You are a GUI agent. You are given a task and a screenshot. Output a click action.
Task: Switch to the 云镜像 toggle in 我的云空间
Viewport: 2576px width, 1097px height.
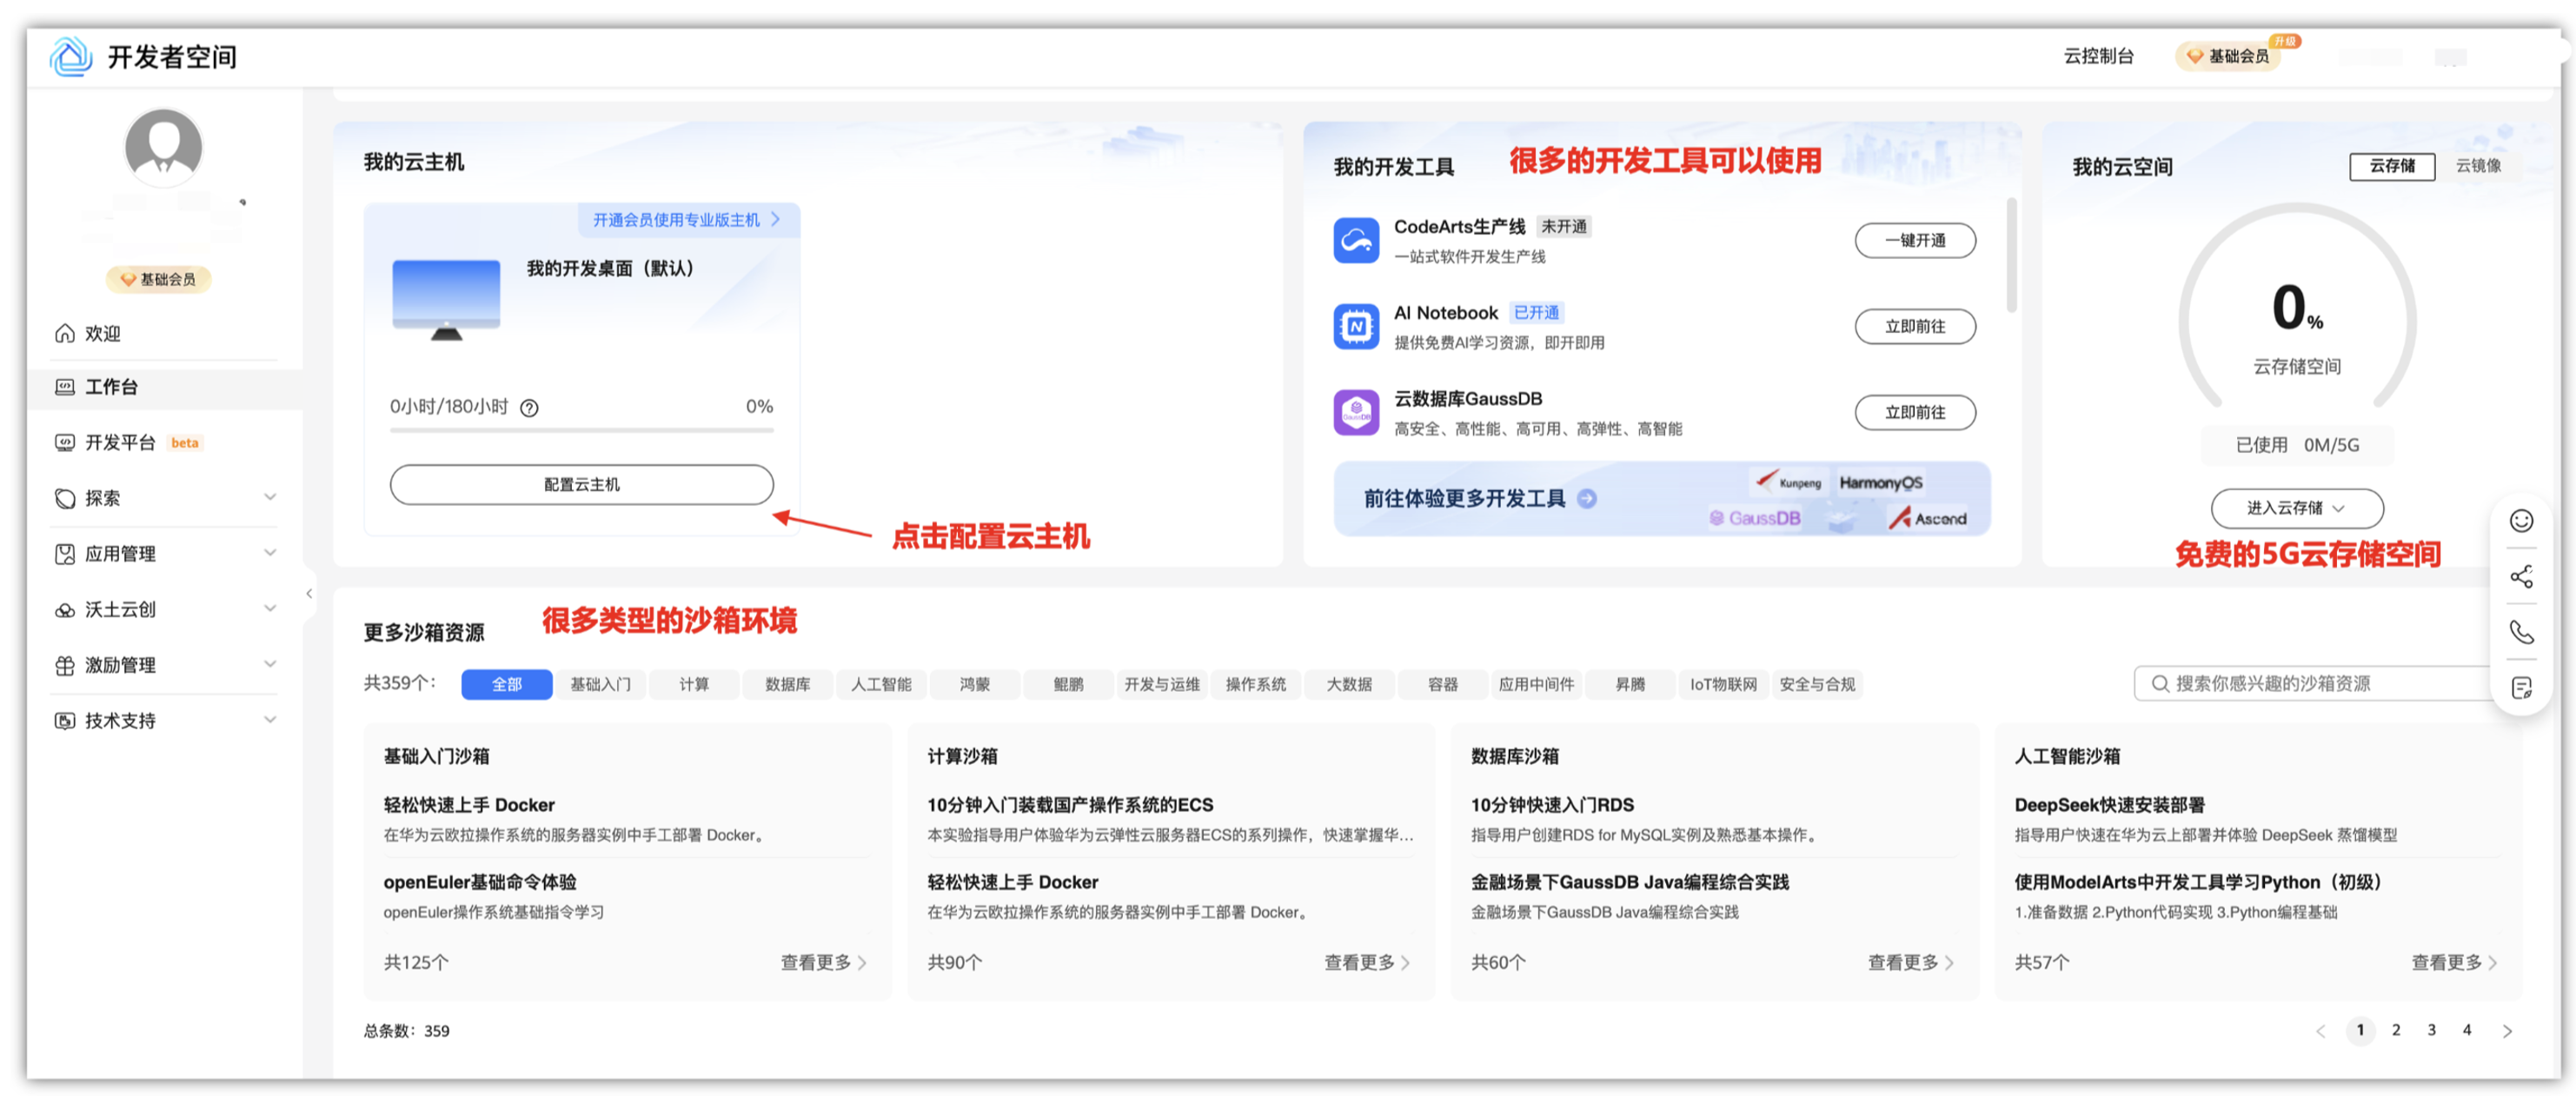[2477, 166]
